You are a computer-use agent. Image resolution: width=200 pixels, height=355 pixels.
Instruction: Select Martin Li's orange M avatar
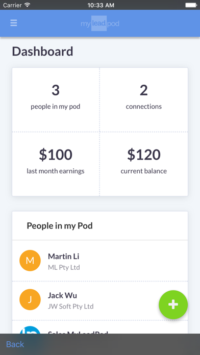[30, 261]
